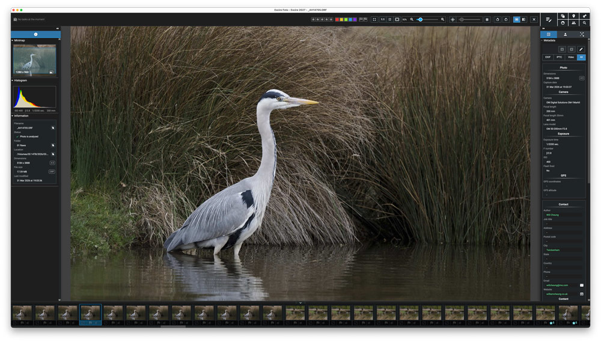Screen dimensions: 601x342
Task: Click the 4:3 ratio badge in Information
Action: 52,163
